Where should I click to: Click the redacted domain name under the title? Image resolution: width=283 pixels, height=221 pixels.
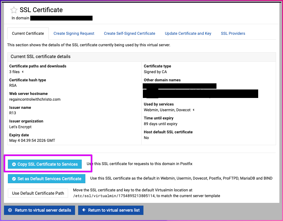(61, 18)
